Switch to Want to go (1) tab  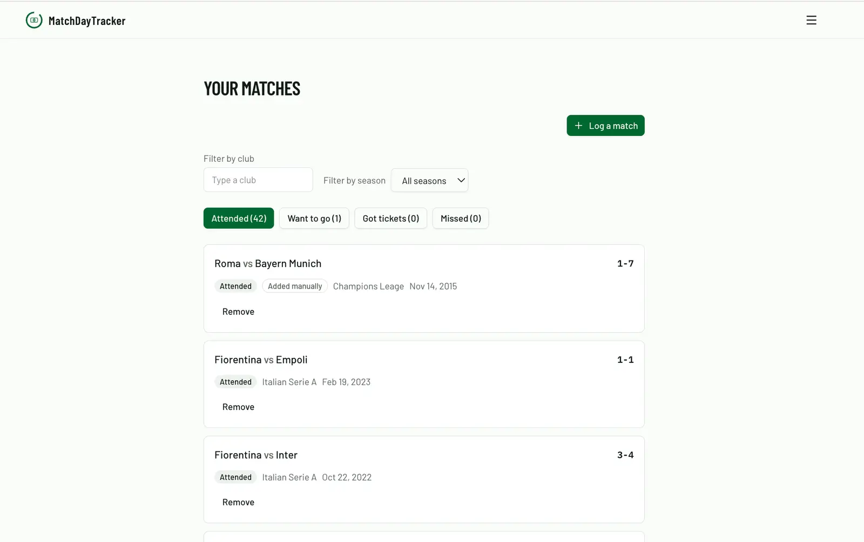[x=314, y=218]
